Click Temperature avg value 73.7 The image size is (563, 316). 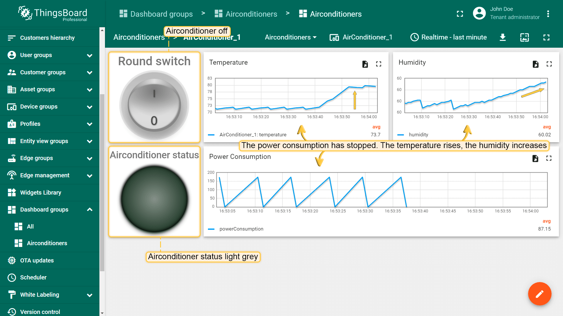(375, 135)
